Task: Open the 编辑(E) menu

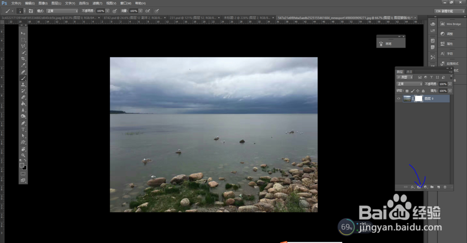Action: pyautogui.click(x=30, y=3)
